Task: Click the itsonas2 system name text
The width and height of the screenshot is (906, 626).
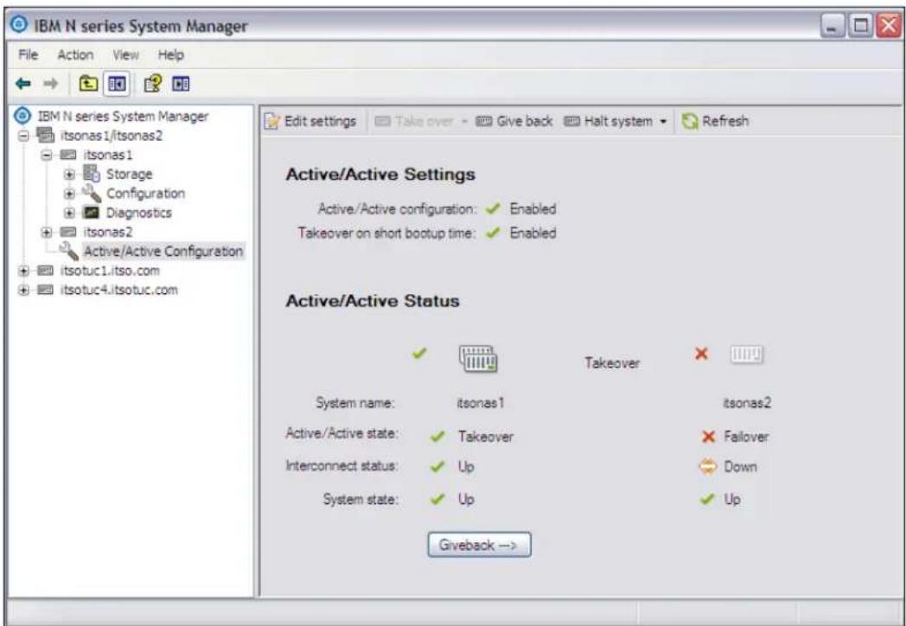Action: (747, 403)
